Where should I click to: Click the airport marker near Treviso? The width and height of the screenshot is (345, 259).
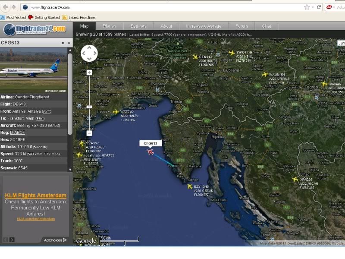coord(79,105)
